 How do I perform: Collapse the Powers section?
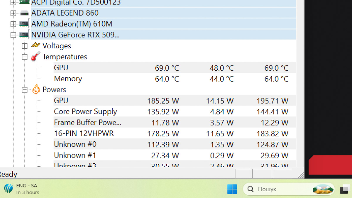click(x=25, y=90)
